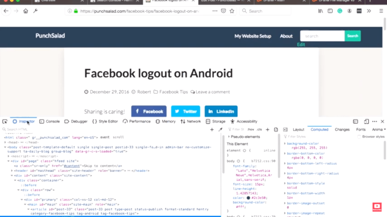Grab a color with the eyedropper
Viewport: 387px width, 217px height.
pyautogui.click(x=220, y=130)
